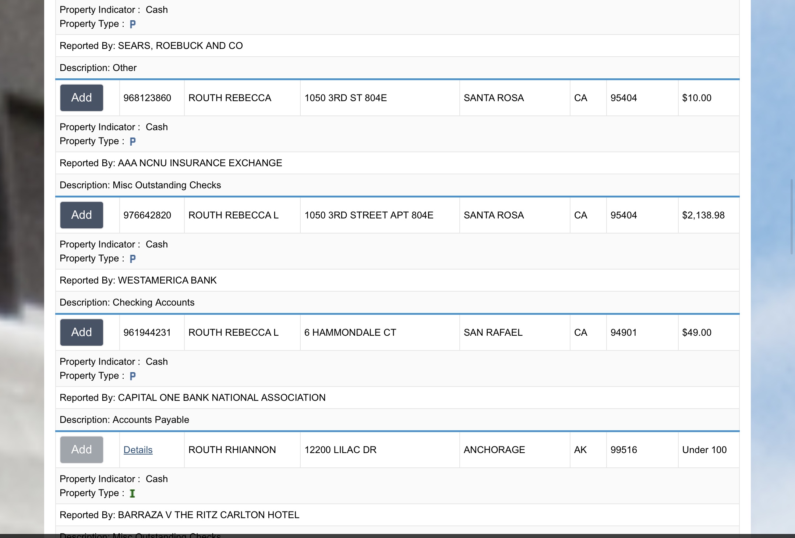Click address 6 HAMMONDALE CT
This screenshot has width=795, height=538.
coord(350,332)
